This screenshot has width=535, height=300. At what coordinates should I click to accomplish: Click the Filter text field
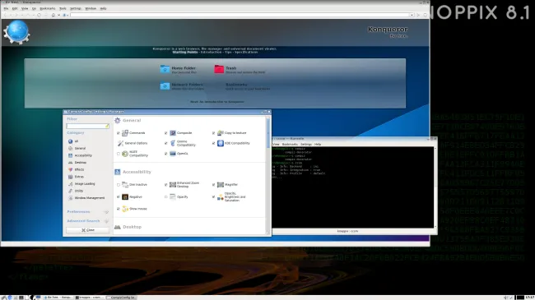click(x=88, y=126)
